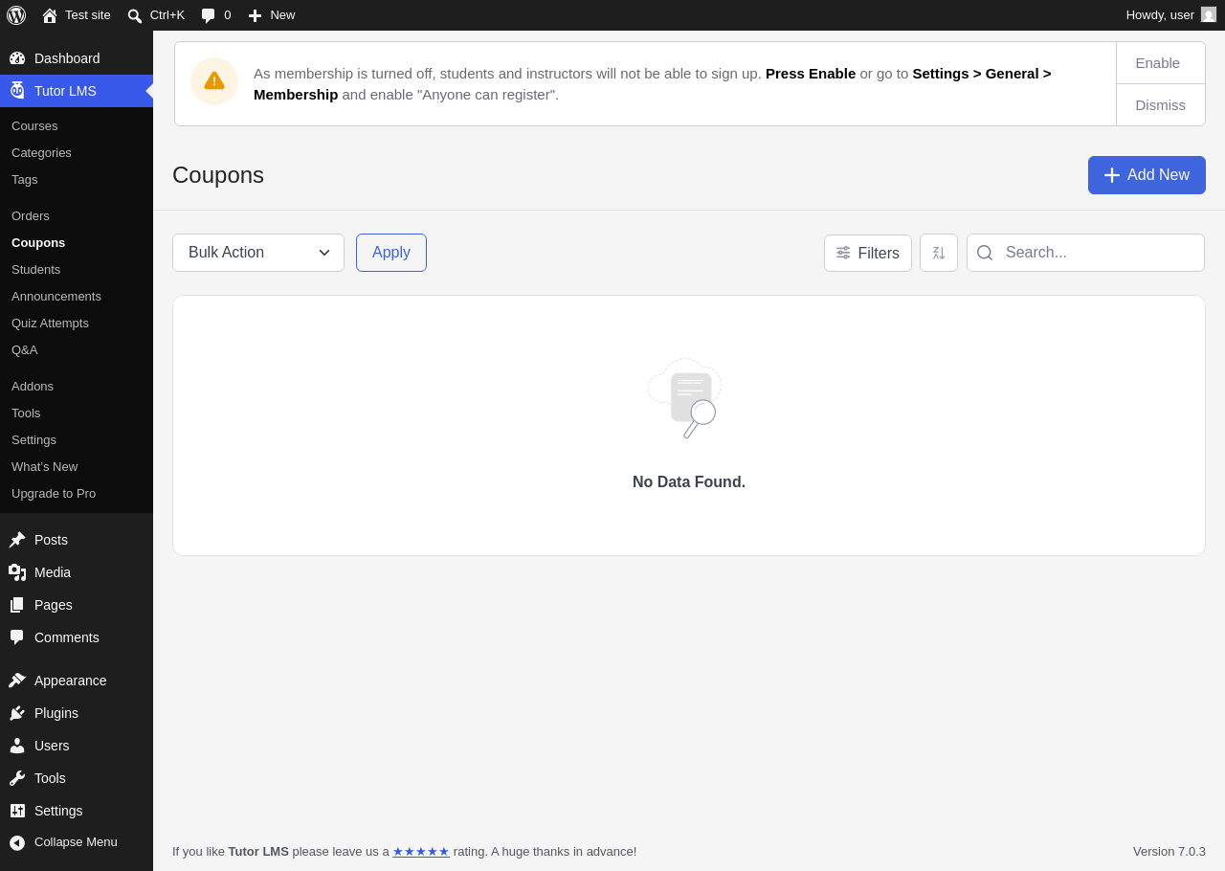Click the plus icon beside New

[x=255, y=15]
